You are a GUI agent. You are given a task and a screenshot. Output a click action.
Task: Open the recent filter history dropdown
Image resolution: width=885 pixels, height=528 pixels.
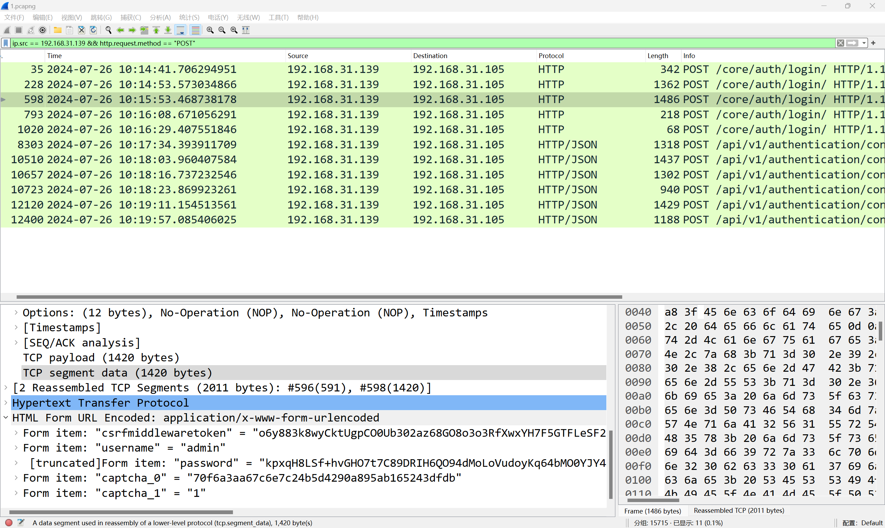(x=864, y=43)
